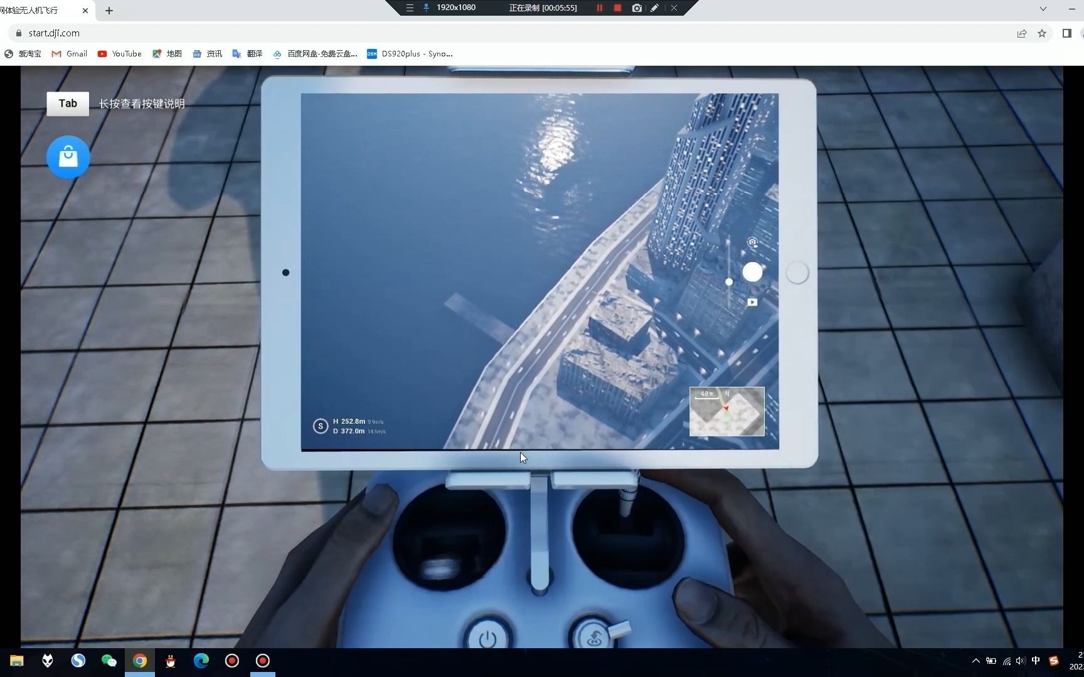The height and width of the screenshot is (677, 1084).
Task: Open the Gmail bookmark
Action: [70, 54]
